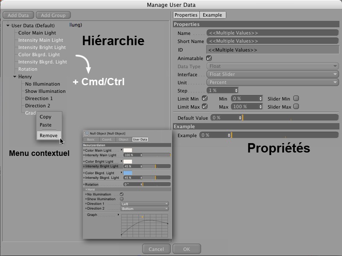The image size is (342, 256).
Task: Select Color Main Light tree item
Action: click(x=37, y=33)
